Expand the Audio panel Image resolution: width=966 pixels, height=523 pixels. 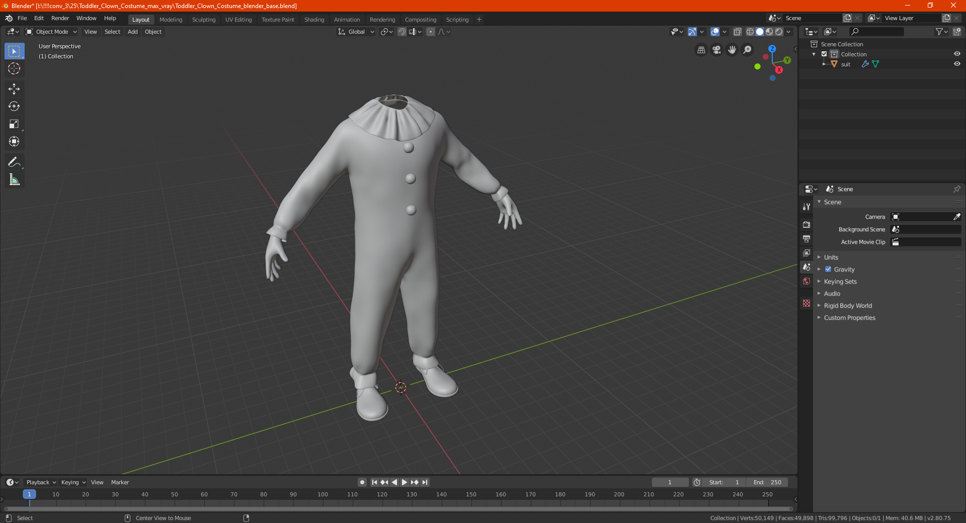(832, 294)
